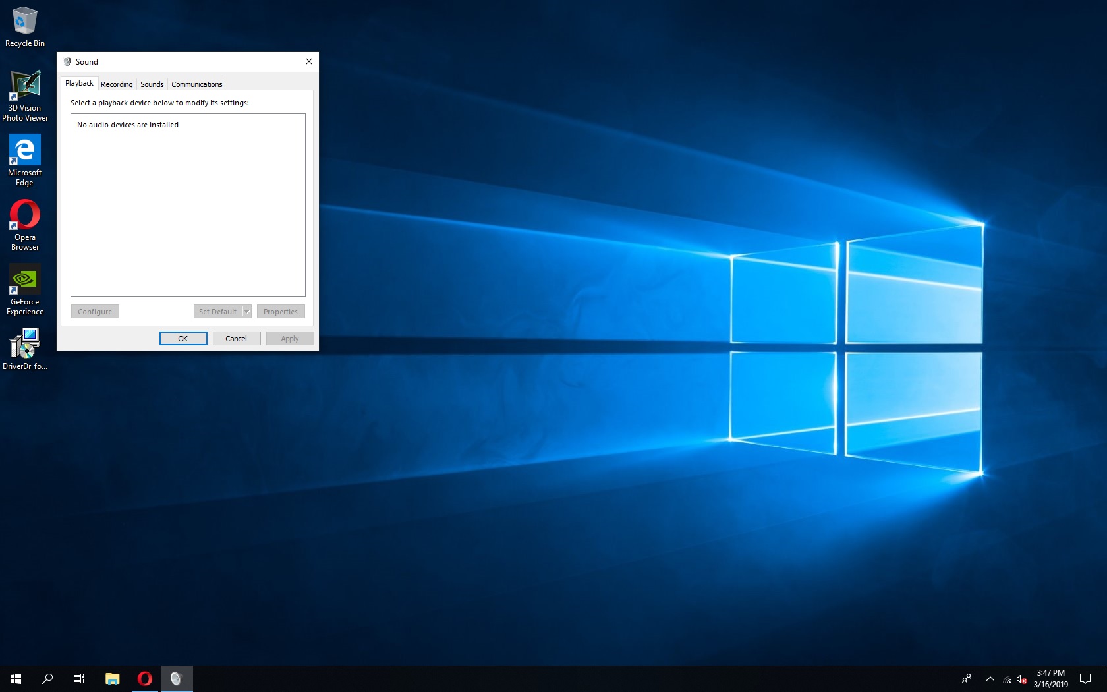
Task: Open taskbar search magnifier
Action: pyautogui.click(x=47, y=678)
